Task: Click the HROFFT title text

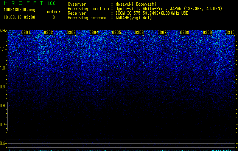Action: coord(23,3)
